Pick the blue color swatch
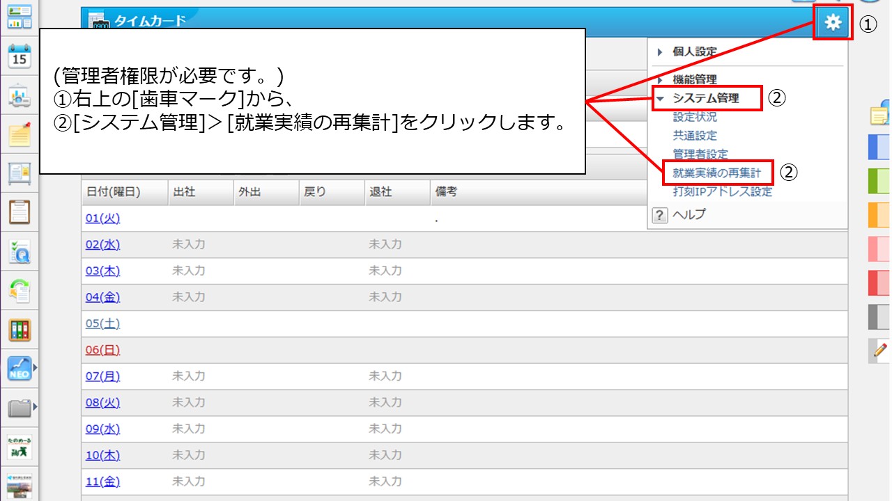Screen dimensions: 892x501 [879, 148]
